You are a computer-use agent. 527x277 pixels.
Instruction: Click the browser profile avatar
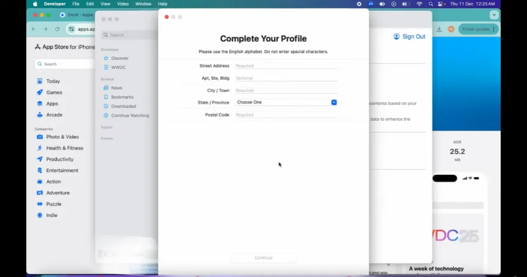point(451,29)
